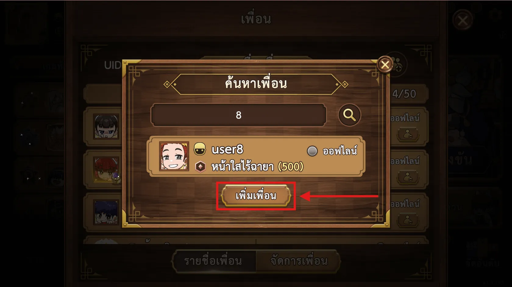This screenshot has width=512, height=287.
Task: Close the main friends window
Action: point(463,21)
